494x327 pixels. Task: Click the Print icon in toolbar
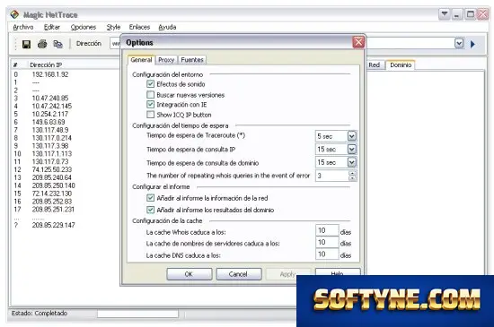(42, 44)
